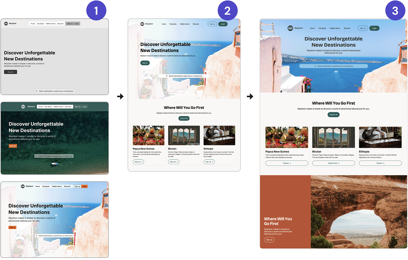Image resolution: width=408 pixels, height=260 pixels.
Task: Choose Discover in the step 1 Santorini mockup
Action: [x=67, y=186]
